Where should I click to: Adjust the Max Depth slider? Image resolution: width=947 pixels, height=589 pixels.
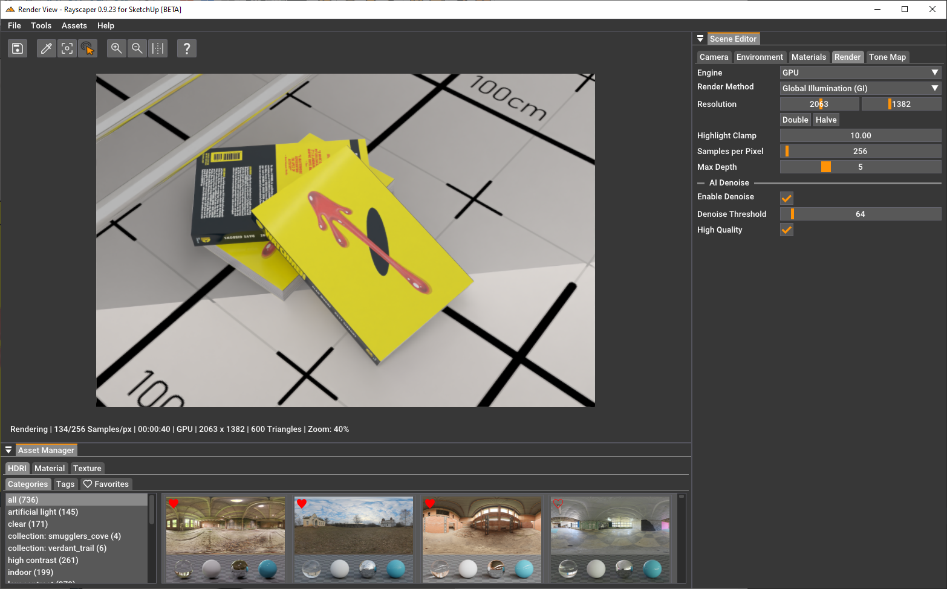click(x=861, y=167)
